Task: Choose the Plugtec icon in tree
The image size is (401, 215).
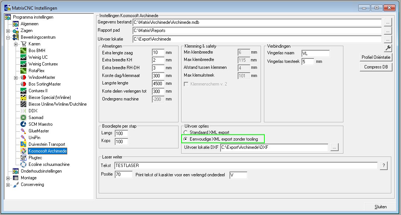Action: pyautogui.click(x=23, y=158)
